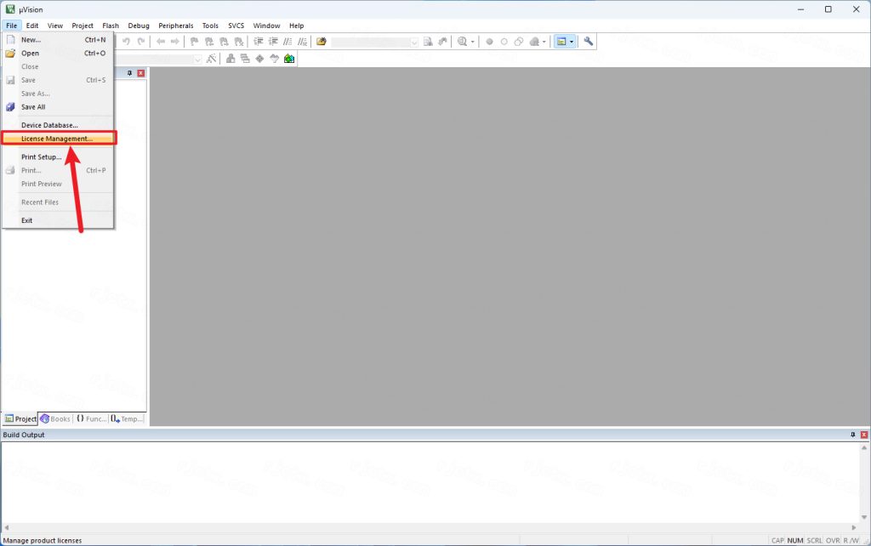Expand the window layout dropdown arrow

pyautogui.click(x=573, y=41)
